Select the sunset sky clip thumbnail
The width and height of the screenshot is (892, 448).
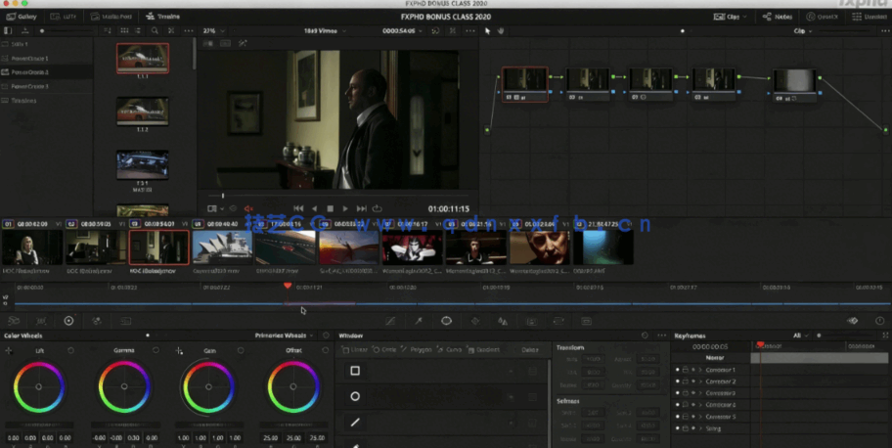tap(349, 247)
